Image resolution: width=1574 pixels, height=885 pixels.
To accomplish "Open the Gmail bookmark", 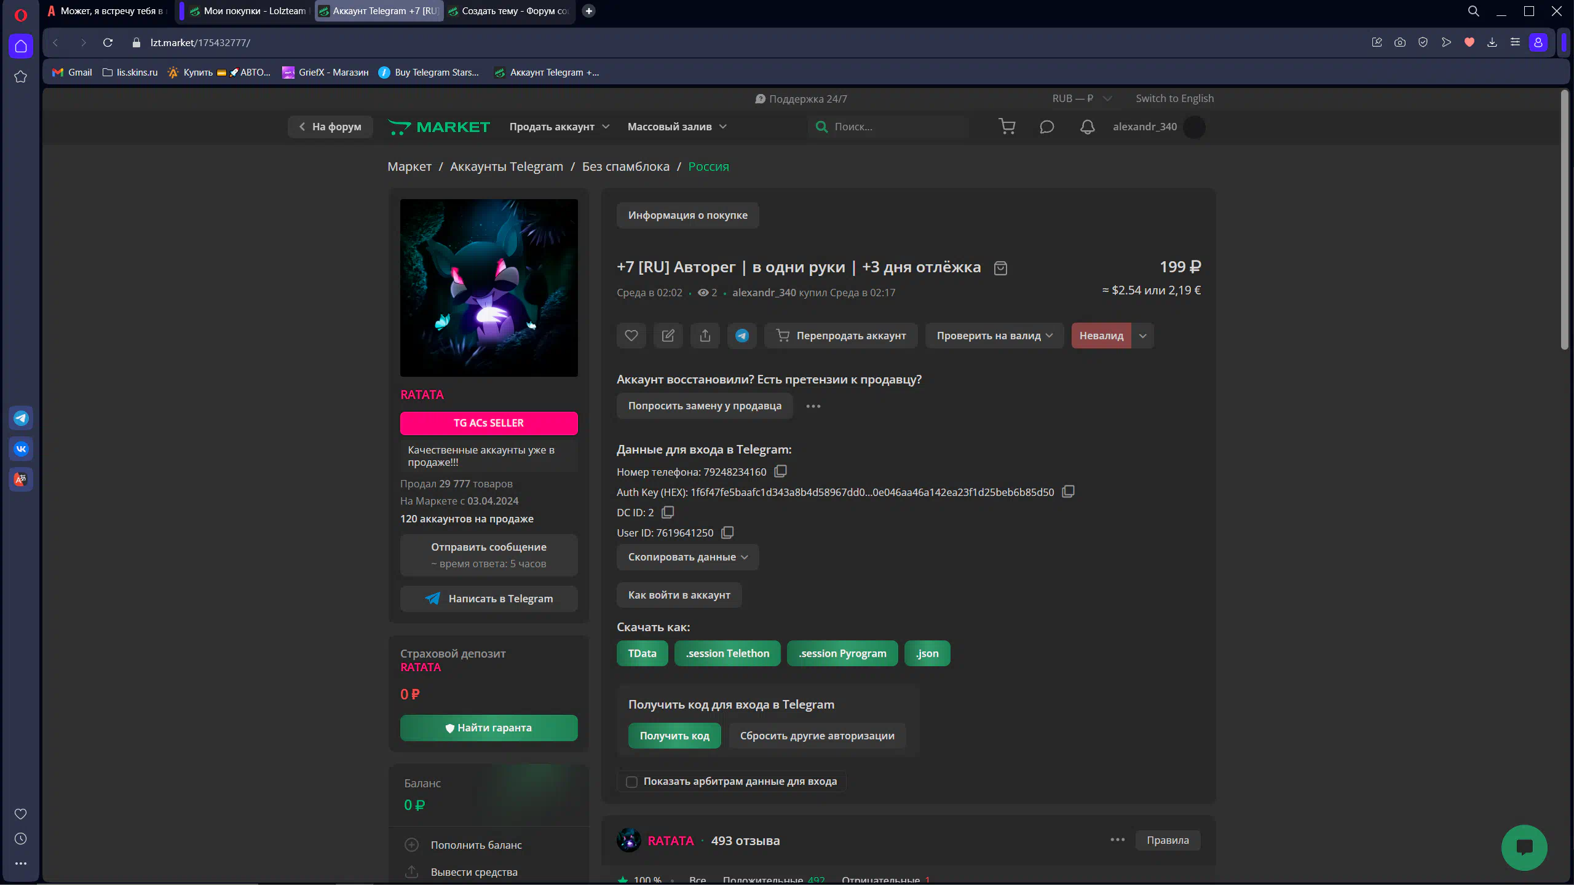I will pyautogui.click(x=73, y=73).
